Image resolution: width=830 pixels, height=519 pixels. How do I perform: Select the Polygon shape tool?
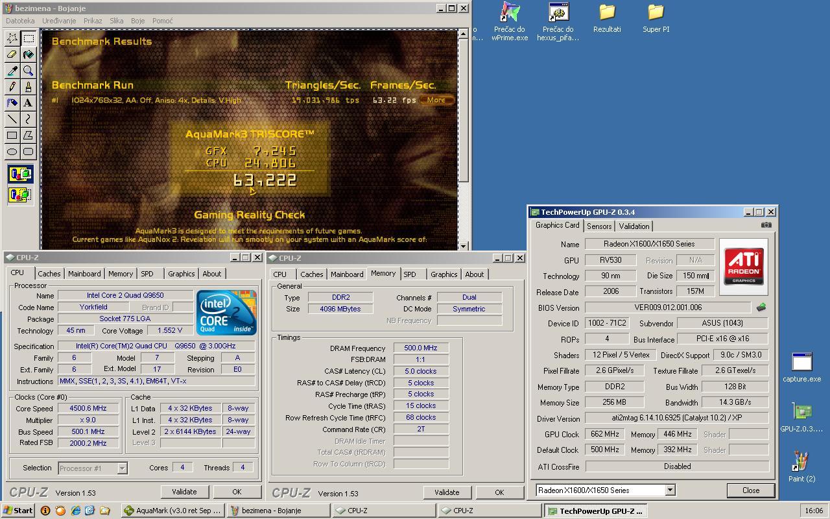coord(29,136)
